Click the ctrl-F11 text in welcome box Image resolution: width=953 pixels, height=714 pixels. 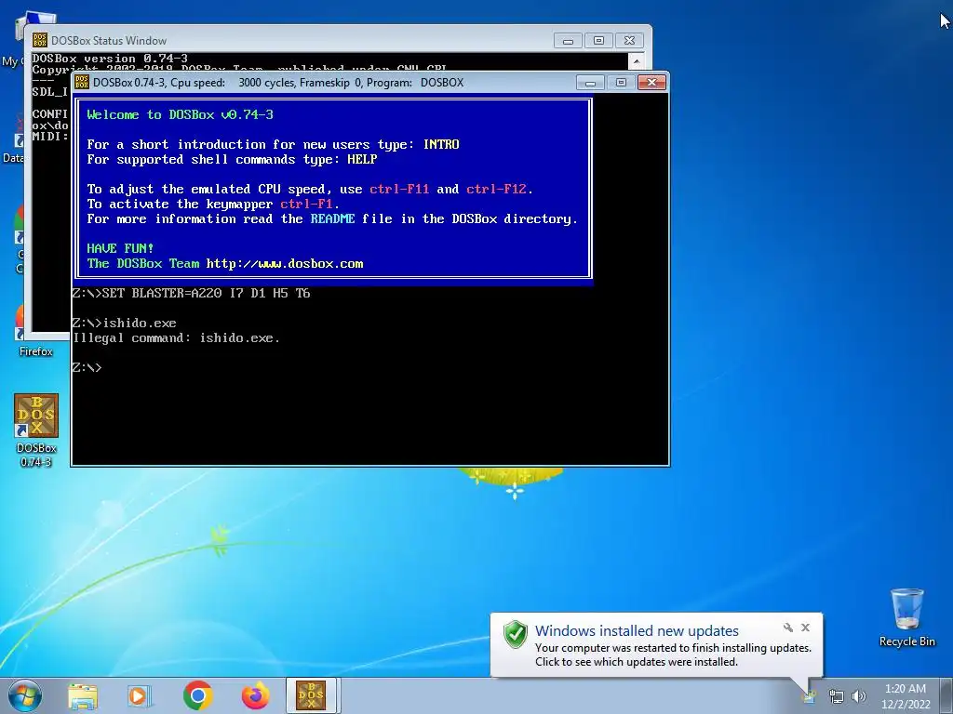coord(399,189)
